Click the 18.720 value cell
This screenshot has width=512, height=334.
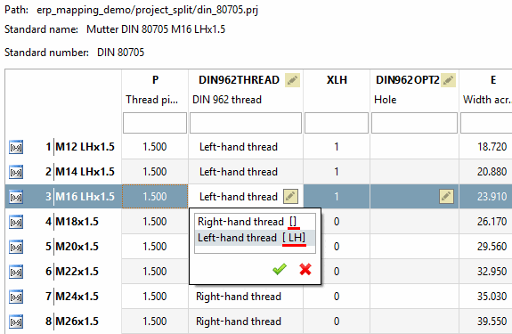[x=485, y=147]
